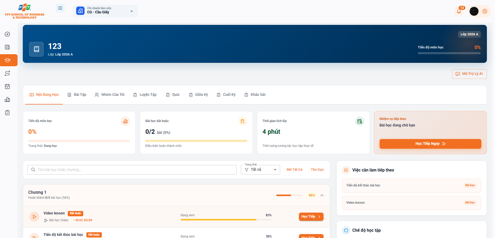Open the graduation cap courses icon
This screenshot has height=238, width=495.
7,60
